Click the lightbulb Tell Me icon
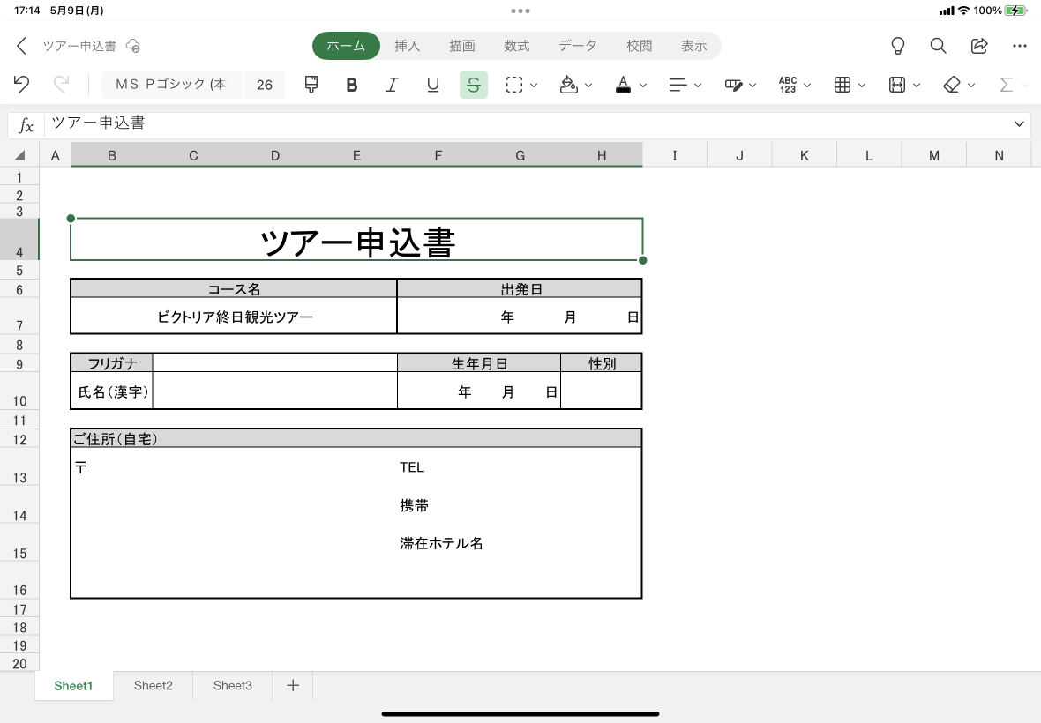1041x723 pixels. click(x=897, y=46)
